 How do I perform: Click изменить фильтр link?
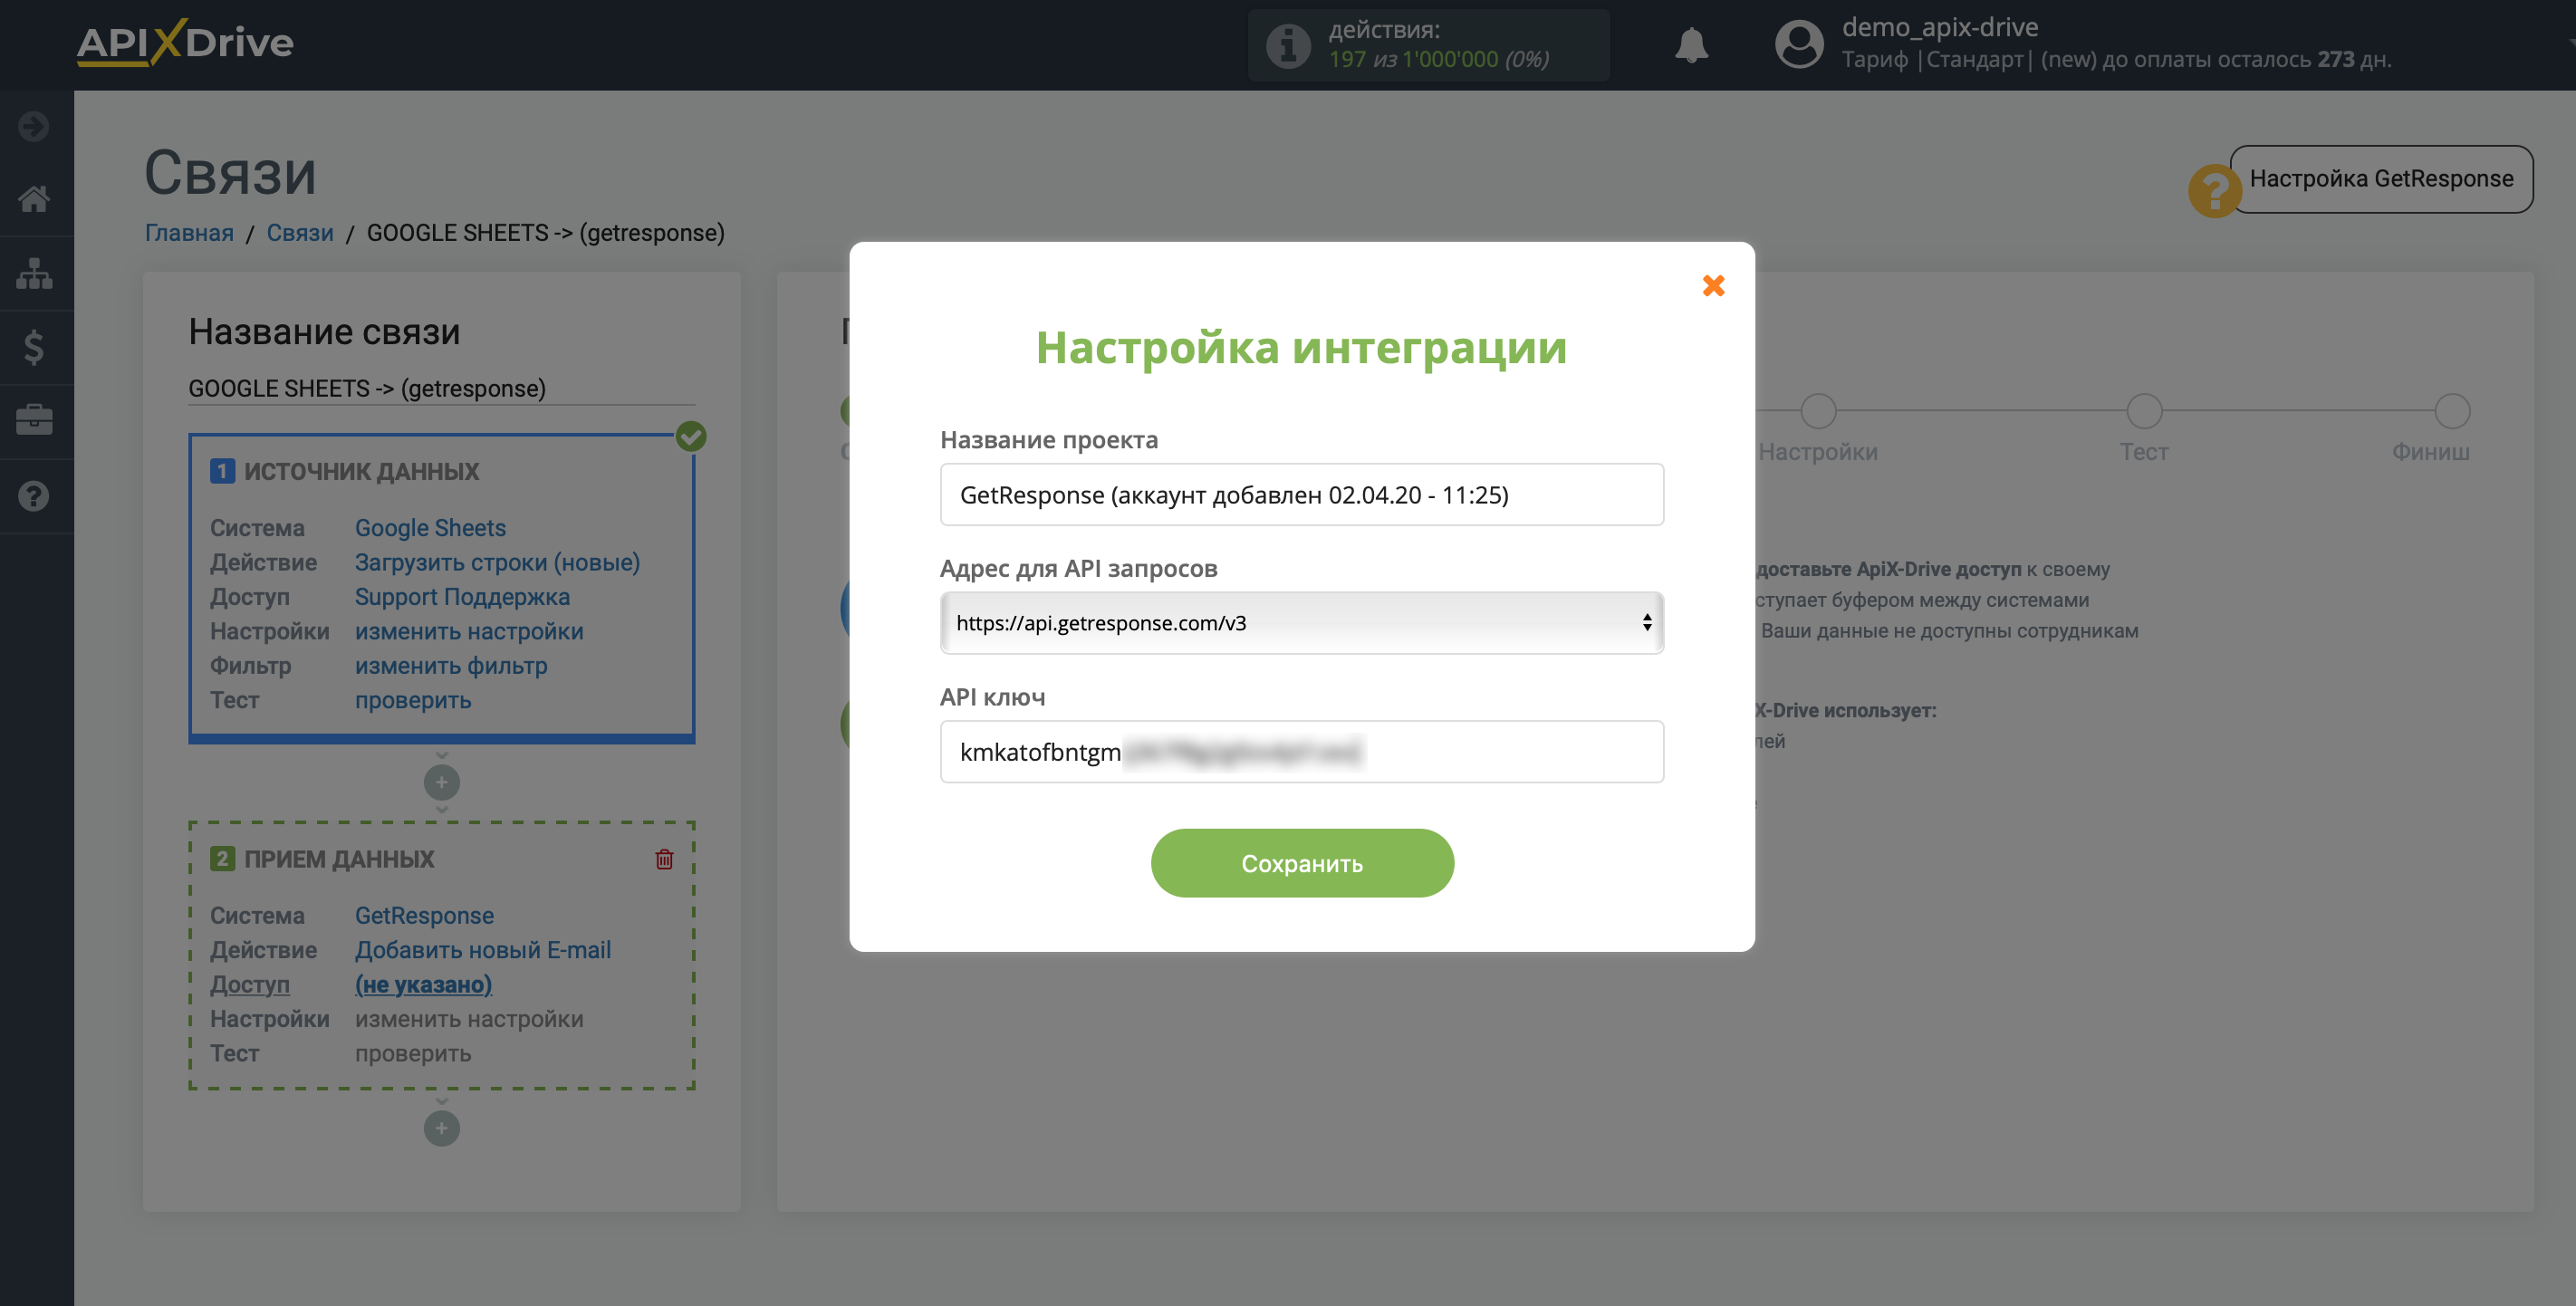(451, 665)
